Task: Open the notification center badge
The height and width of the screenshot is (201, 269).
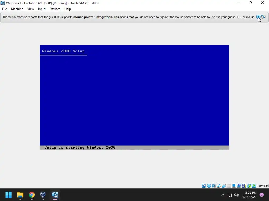Action: pos(262,195)
